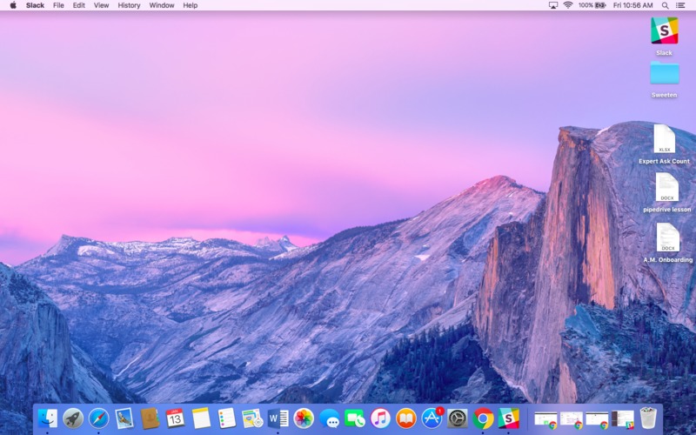Open iBooks orange book icon

pos(405,418)
